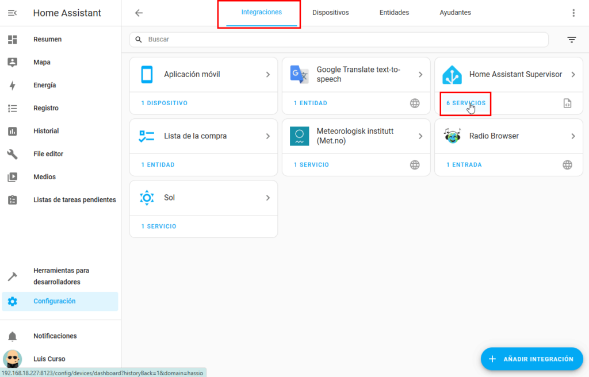
Task: Expand Lista de la compra chevron
Action: [x=268, y=136]
